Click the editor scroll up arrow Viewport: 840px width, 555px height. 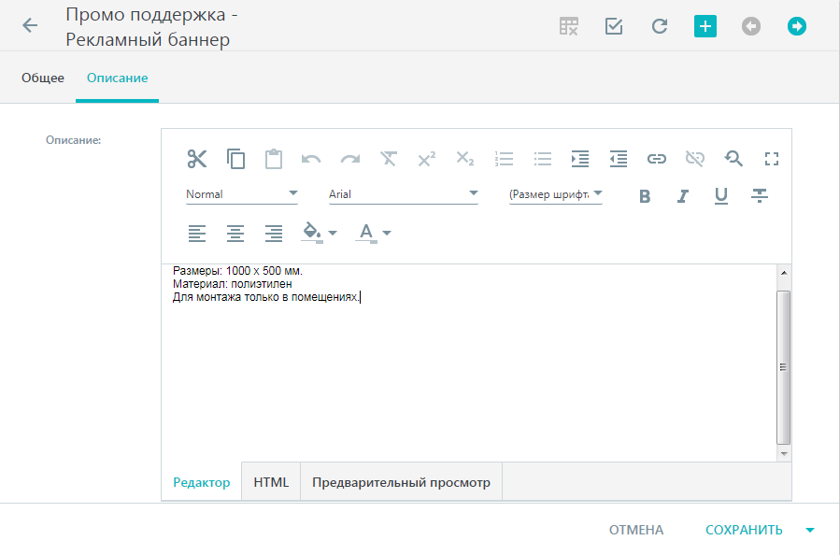coord(784,273)
